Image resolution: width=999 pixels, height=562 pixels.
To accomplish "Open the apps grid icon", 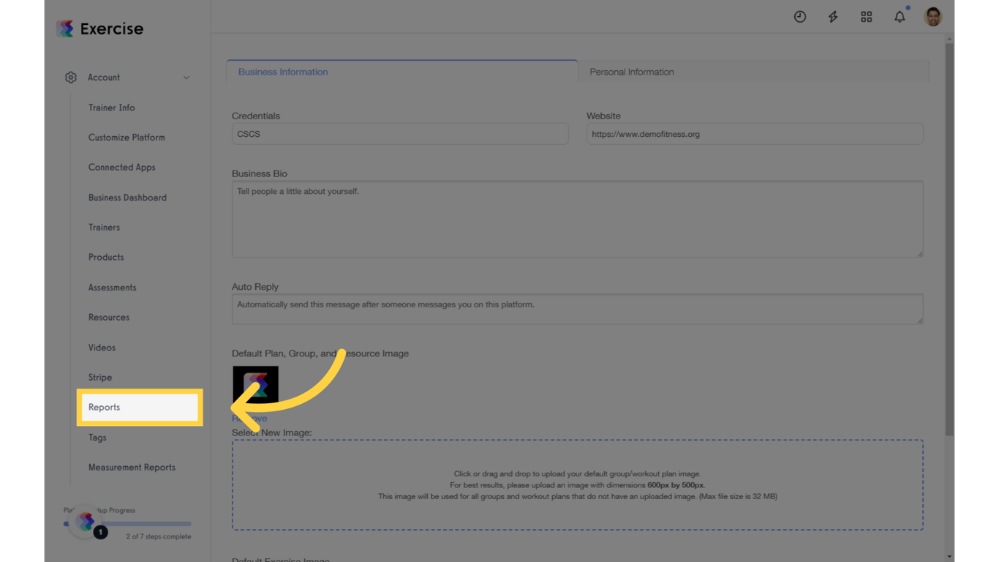I will pyautogui.click(x=866, y=16).
